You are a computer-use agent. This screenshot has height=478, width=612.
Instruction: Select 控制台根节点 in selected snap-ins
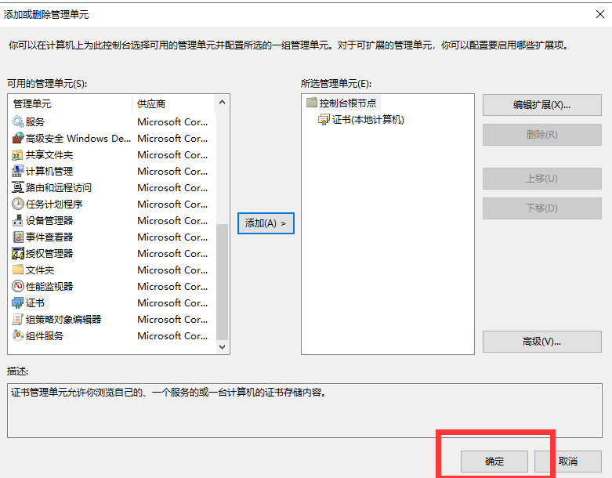pos(348,103)
